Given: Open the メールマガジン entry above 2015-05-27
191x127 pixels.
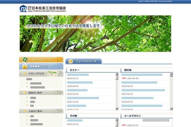Looking at the screenshot, I should click(x=156, y=120).
